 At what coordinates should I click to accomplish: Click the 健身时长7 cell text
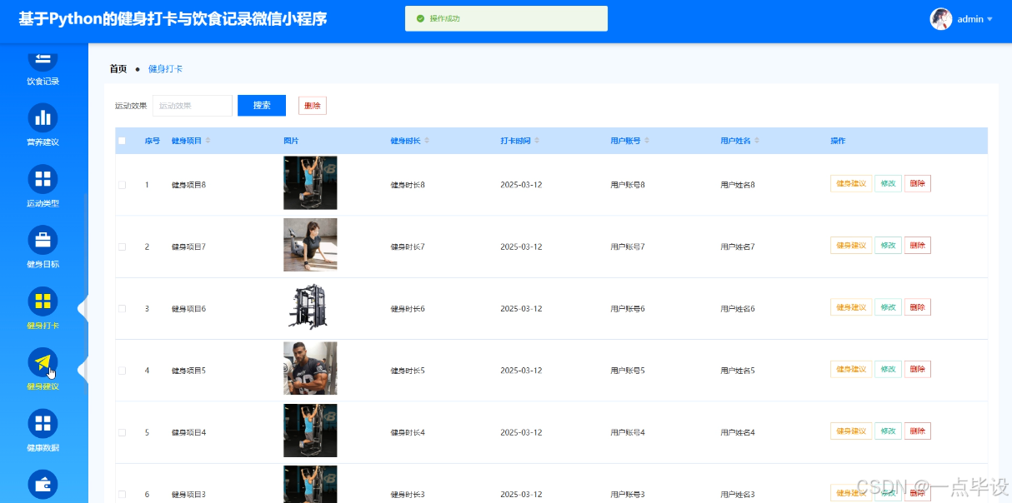tap(408, 247)
